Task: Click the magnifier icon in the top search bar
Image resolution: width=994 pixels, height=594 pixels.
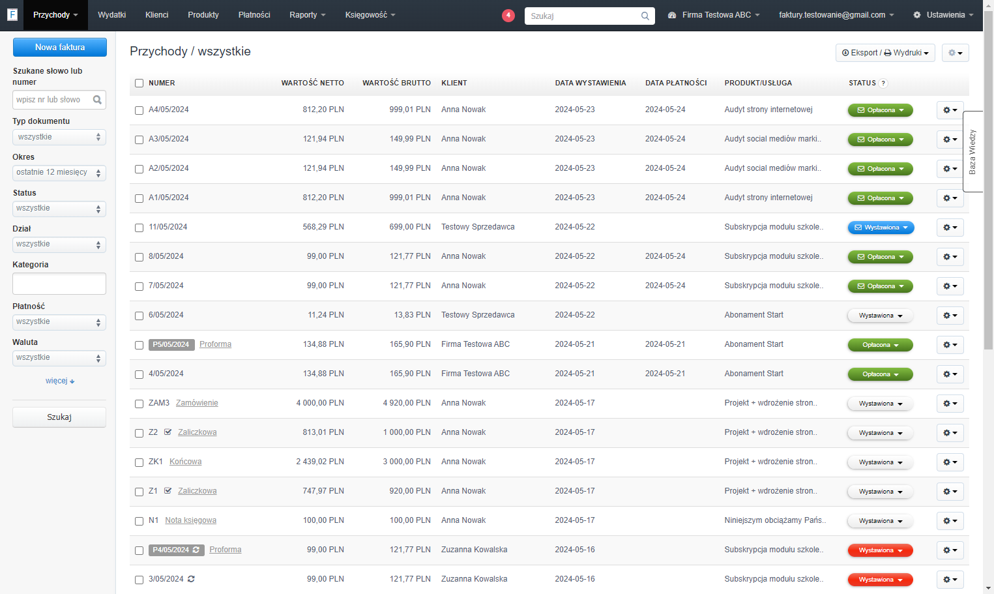Action: (645, 16)
